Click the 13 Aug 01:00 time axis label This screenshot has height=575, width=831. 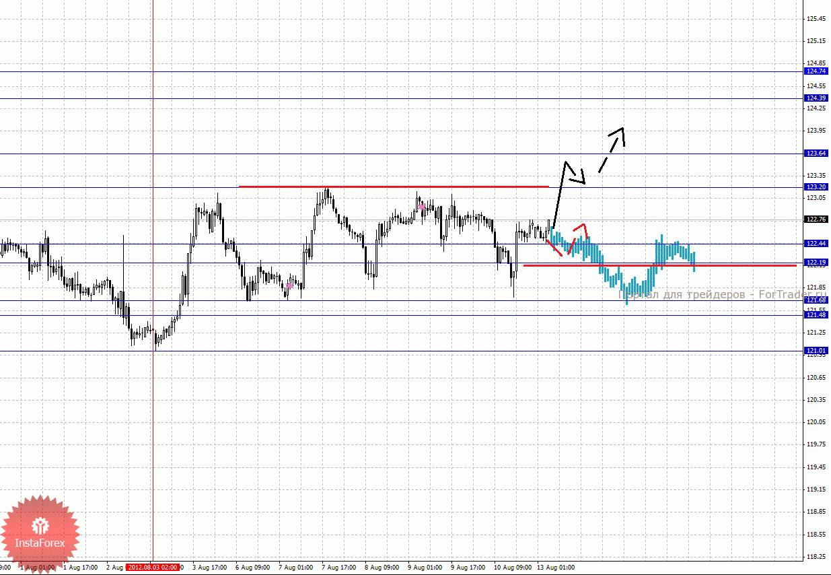(x=555, y=568)
